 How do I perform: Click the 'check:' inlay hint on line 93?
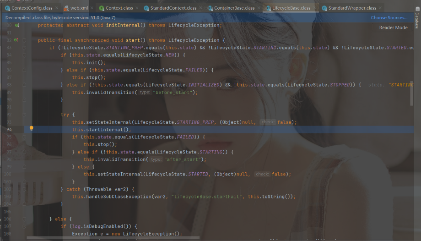pyautogui.click(x=268, y=122)
